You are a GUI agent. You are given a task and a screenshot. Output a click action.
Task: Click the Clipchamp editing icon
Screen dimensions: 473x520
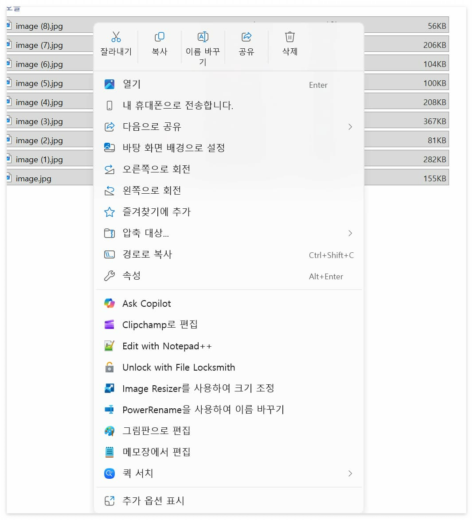tap(109, 325)
